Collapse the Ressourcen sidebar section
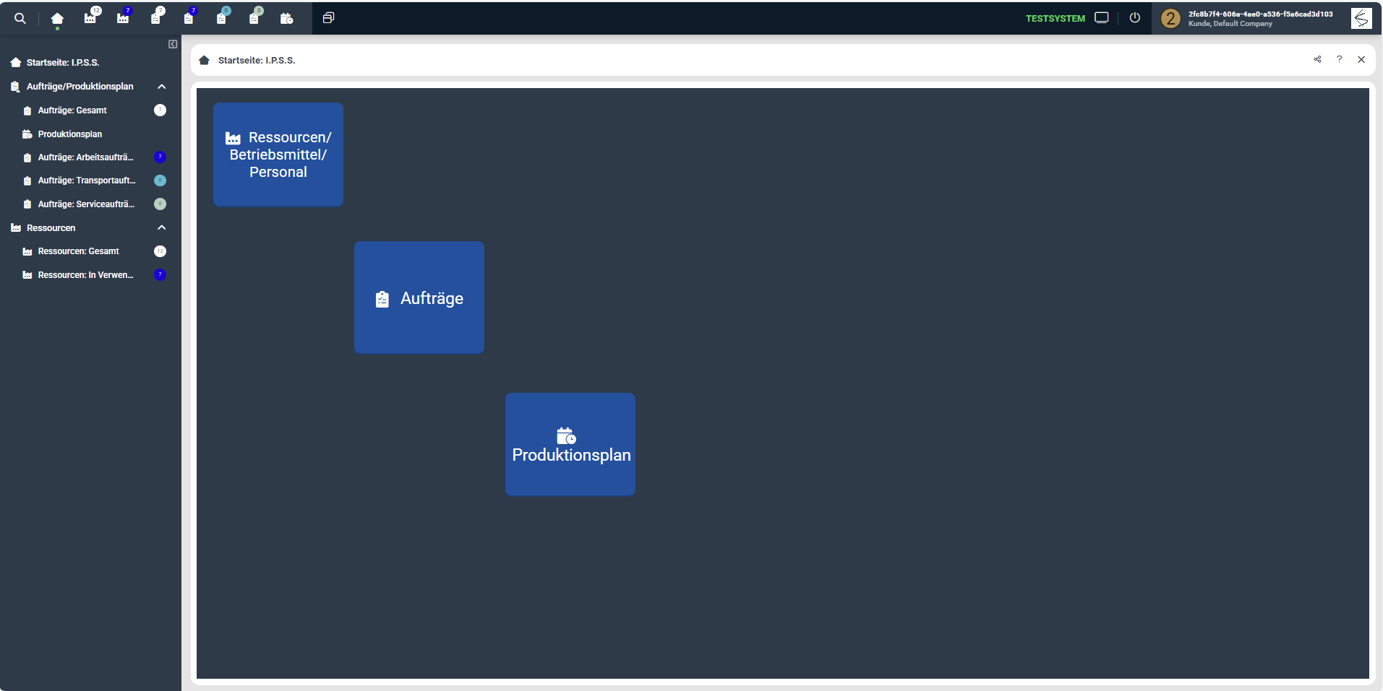 pos(161,227)
